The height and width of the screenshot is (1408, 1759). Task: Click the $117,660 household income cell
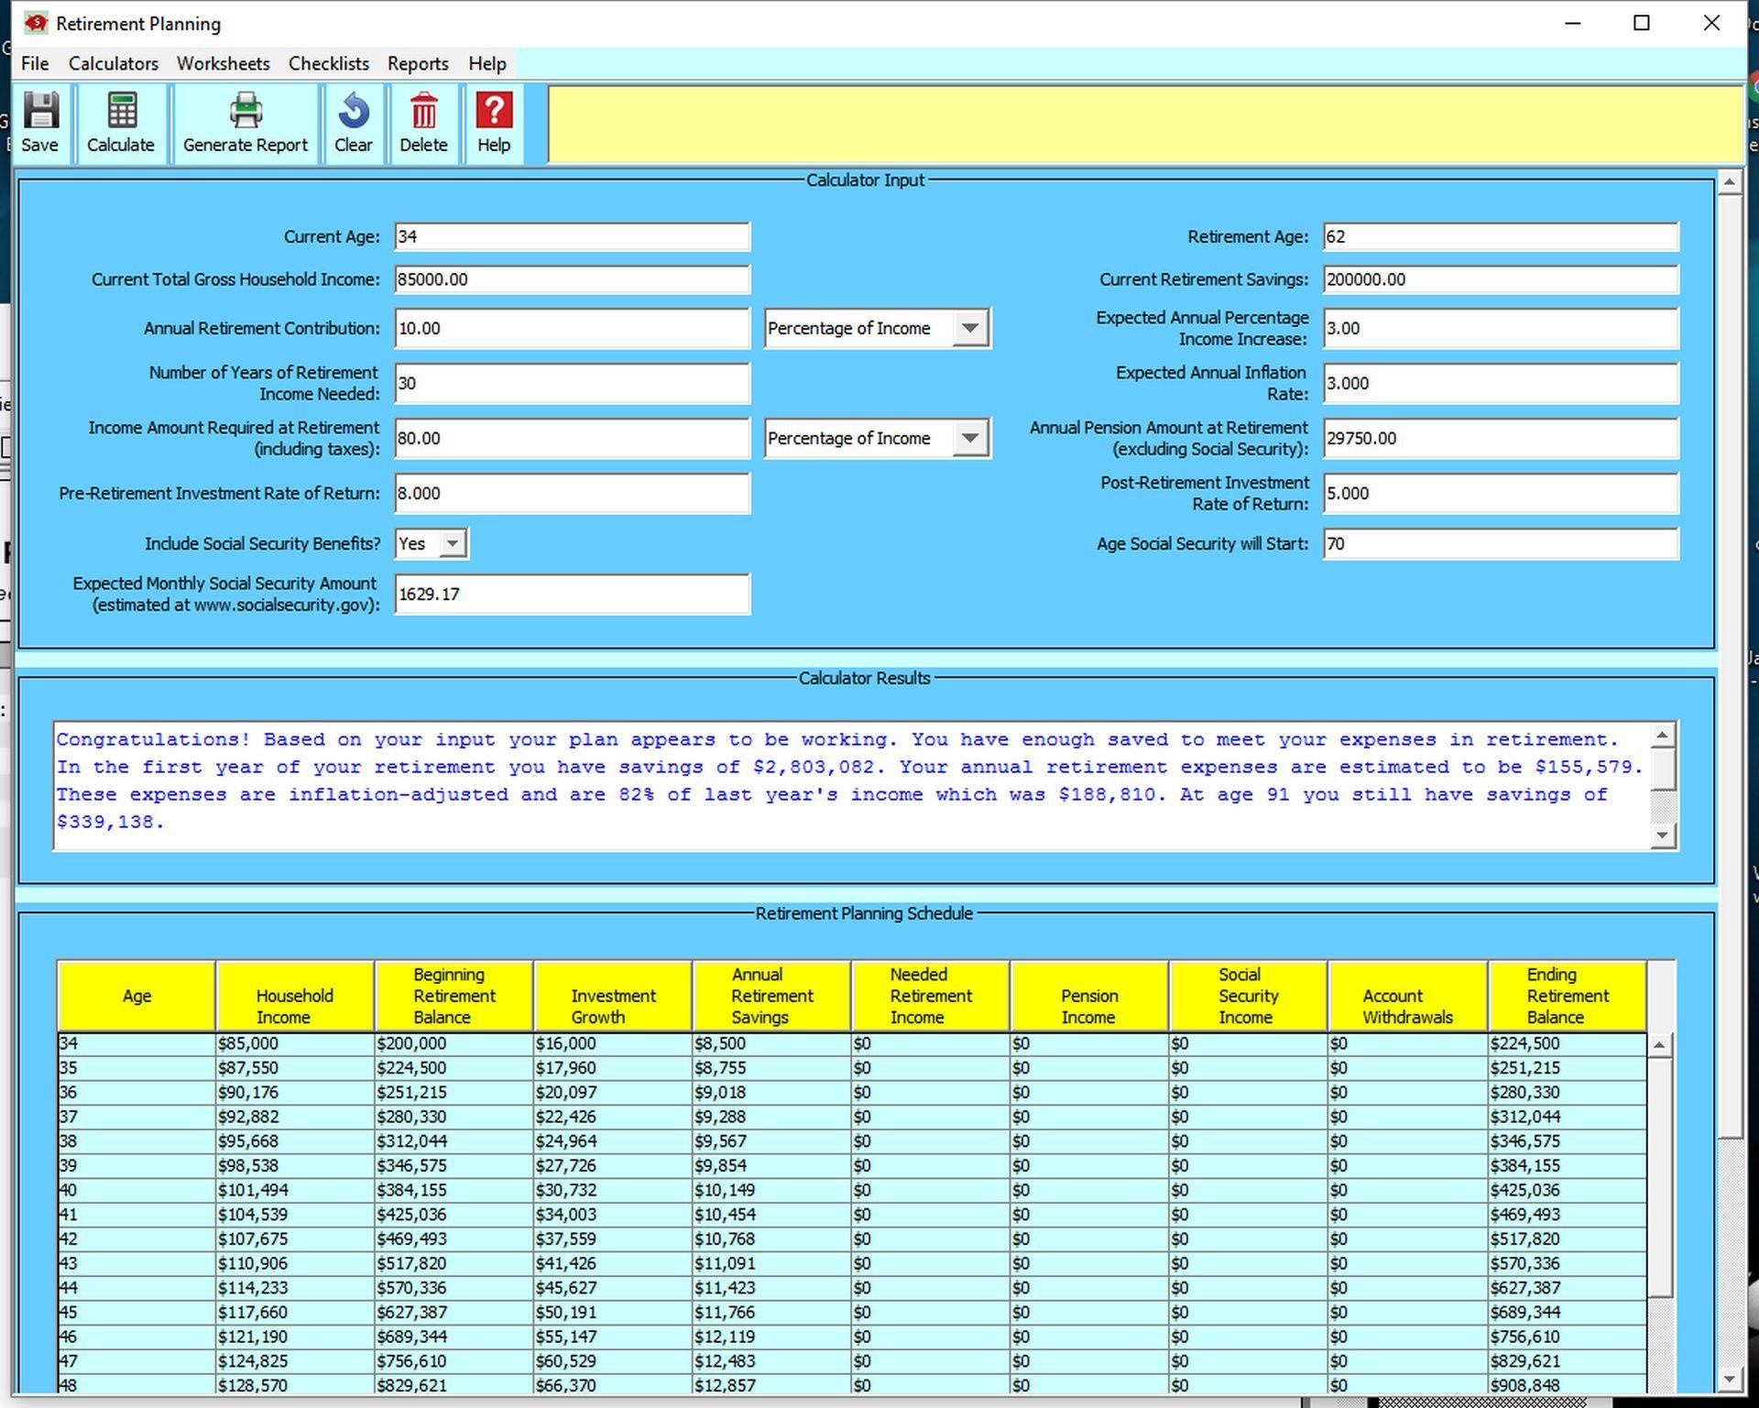[295, 1312]
